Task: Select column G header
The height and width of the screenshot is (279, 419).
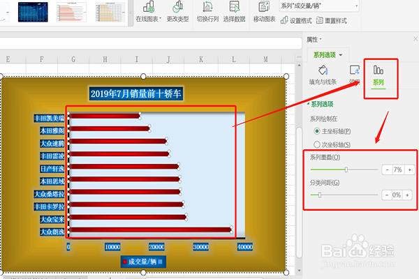Action: pos(73,59)
